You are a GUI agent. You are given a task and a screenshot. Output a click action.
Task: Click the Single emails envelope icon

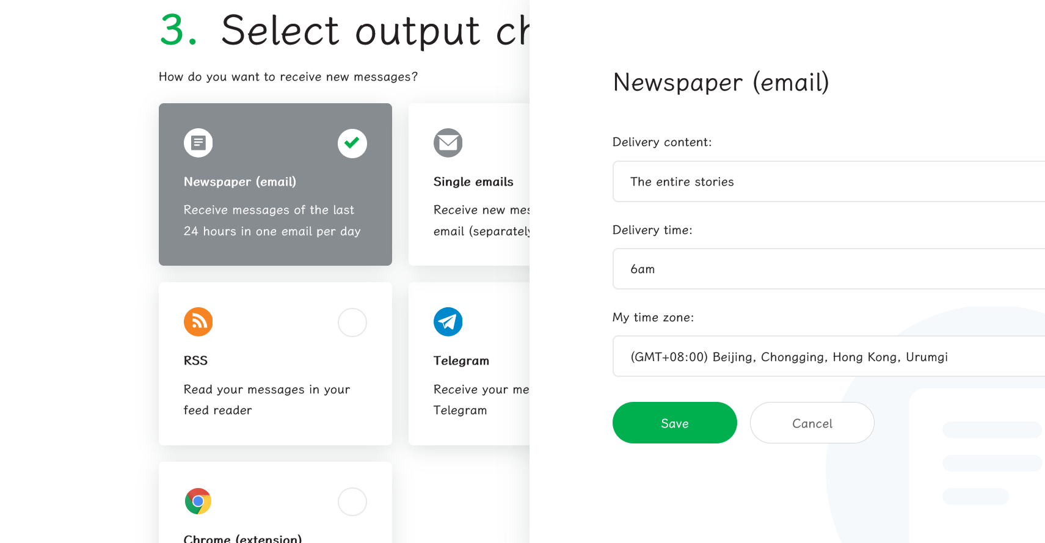(448, 143)
